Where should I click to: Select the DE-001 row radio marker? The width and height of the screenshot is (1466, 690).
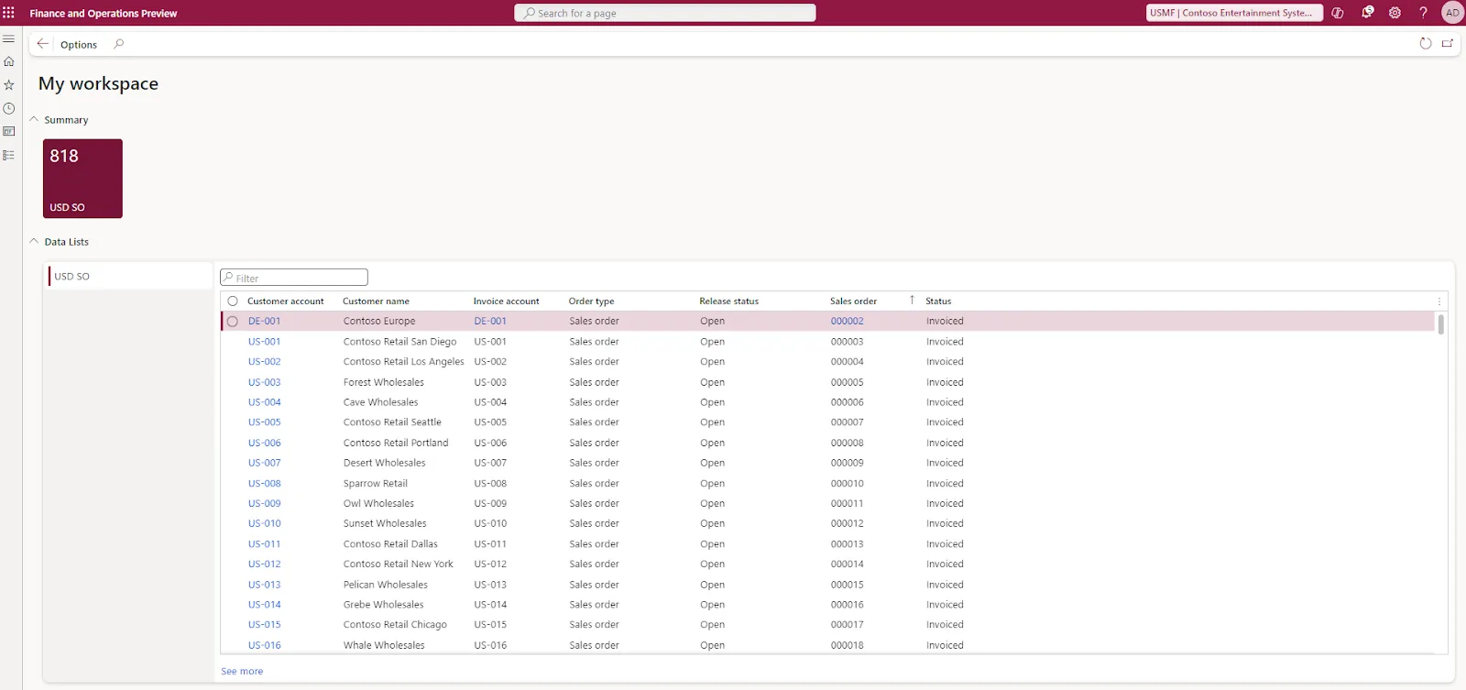click(x=233, y=322)
